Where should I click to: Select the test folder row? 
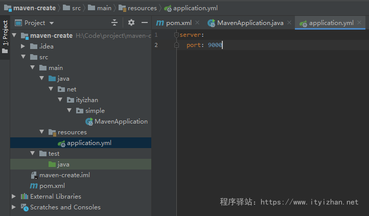(x=81, y=154)
